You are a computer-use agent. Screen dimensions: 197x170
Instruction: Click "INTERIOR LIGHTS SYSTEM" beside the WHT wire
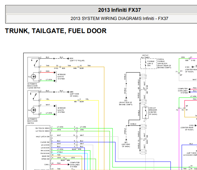[x=62, y=110]
